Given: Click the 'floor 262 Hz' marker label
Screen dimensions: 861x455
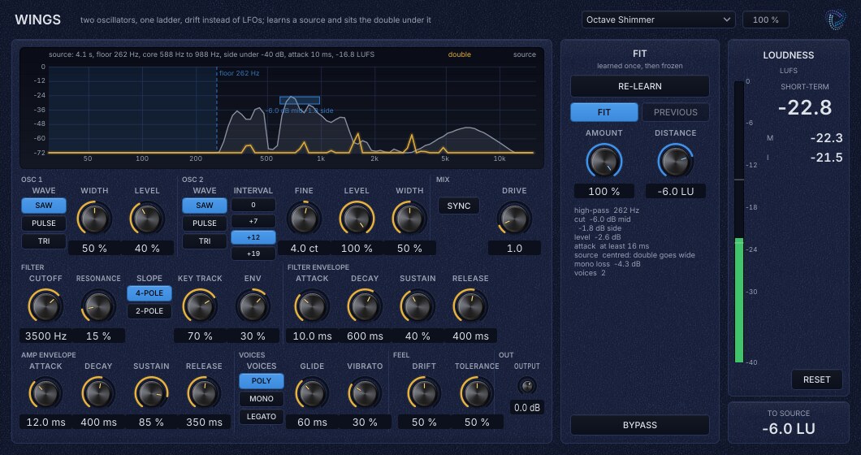Looking at the screenshot, I should pyautogui.click(x=240, y=73).
